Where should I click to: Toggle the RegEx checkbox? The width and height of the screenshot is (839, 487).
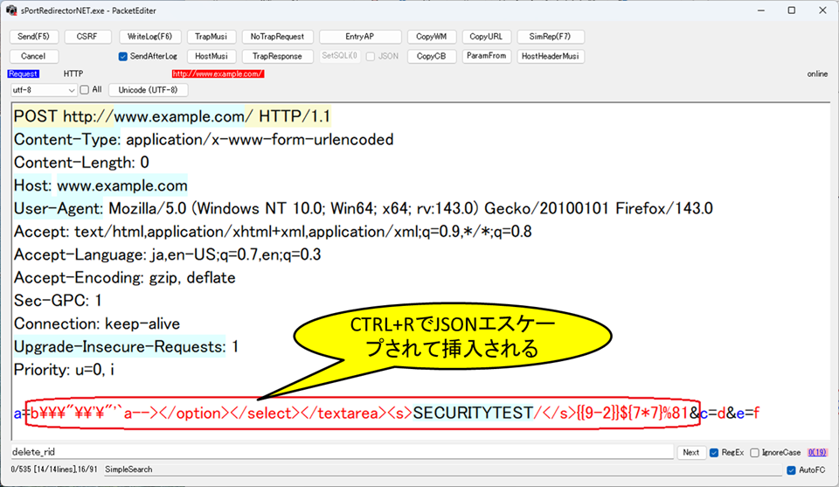tap(714, 453)
